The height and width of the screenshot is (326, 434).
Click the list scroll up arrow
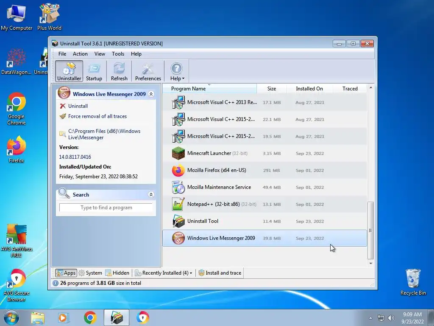tap(370, 87)
